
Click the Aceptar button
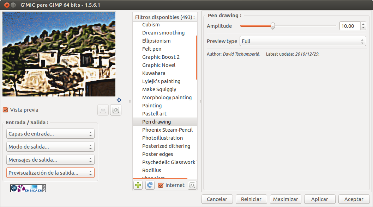354,199
